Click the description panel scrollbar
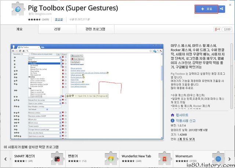Screen dimensions: 235x168 click(232, 76)
